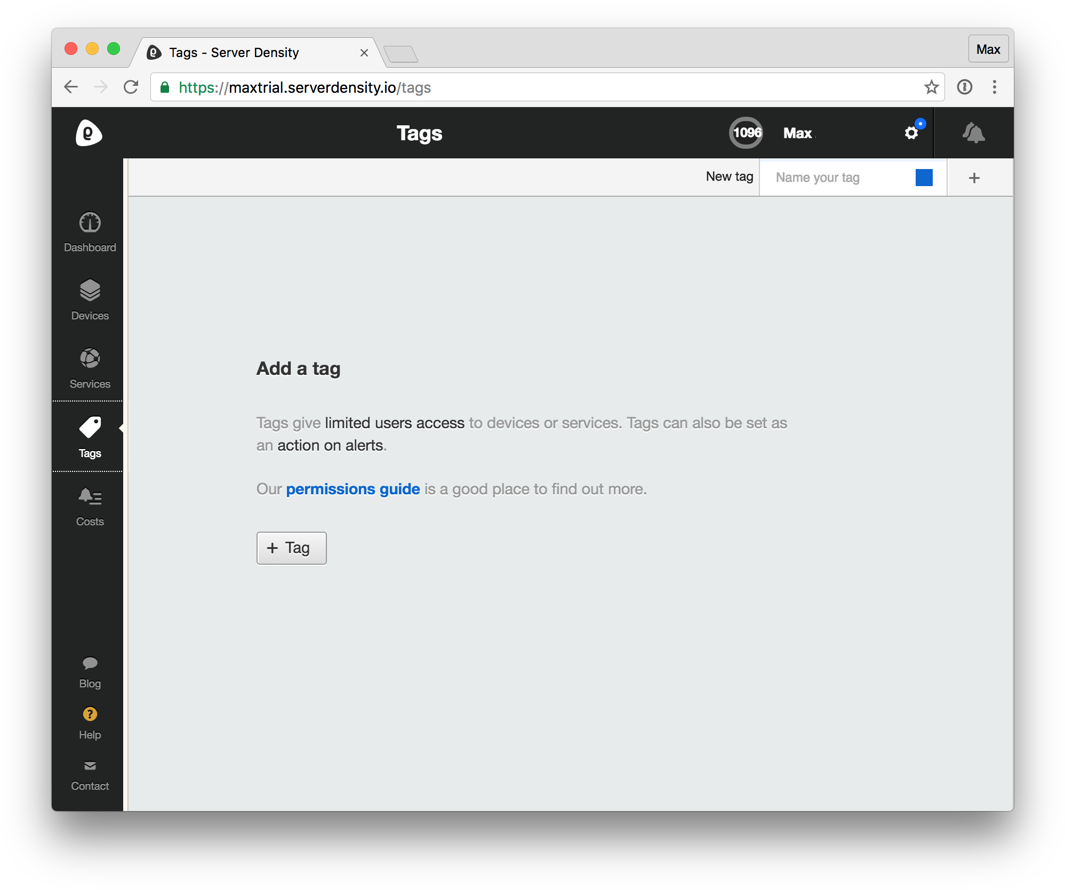Click the Name your tag field
This screenshot has width=1065, height=890.
point(832,177)
